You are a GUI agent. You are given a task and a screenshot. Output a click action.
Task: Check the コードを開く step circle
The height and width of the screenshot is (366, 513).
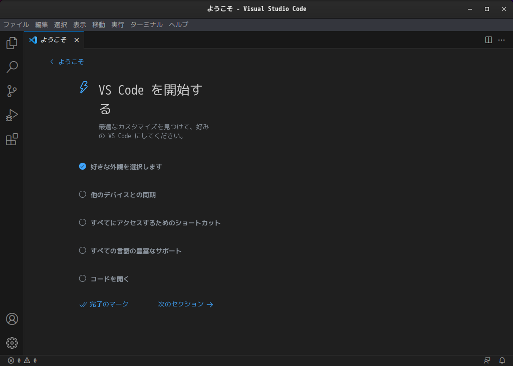coord(83,278)
